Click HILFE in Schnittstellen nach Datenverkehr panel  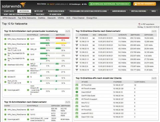pos(68,102)
